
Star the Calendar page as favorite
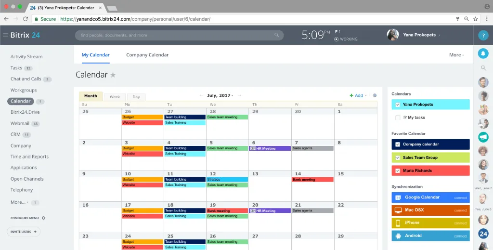tap(113, 75)
